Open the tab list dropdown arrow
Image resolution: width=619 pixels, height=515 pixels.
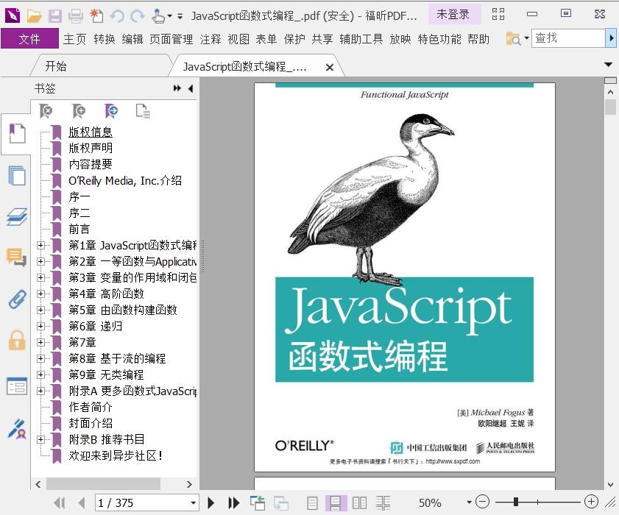pos(609,64)
